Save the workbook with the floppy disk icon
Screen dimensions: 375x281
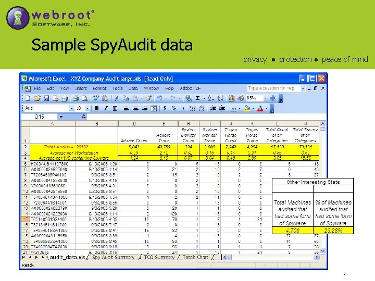tap(46, 98)
